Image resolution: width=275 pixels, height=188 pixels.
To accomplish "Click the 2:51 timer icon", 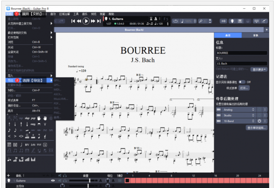I will (x=33, y=145).
